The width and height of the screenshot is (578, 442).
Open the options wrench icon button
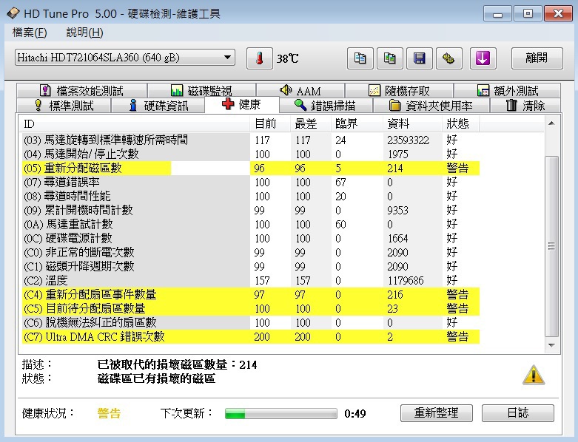(448, 58)
